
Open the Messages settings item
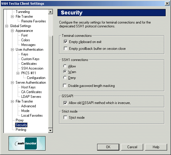[28, 45]
